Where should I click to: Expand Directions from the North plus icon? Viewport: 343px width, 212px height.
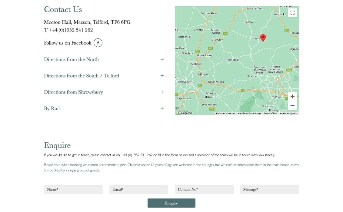coord(162,59)
